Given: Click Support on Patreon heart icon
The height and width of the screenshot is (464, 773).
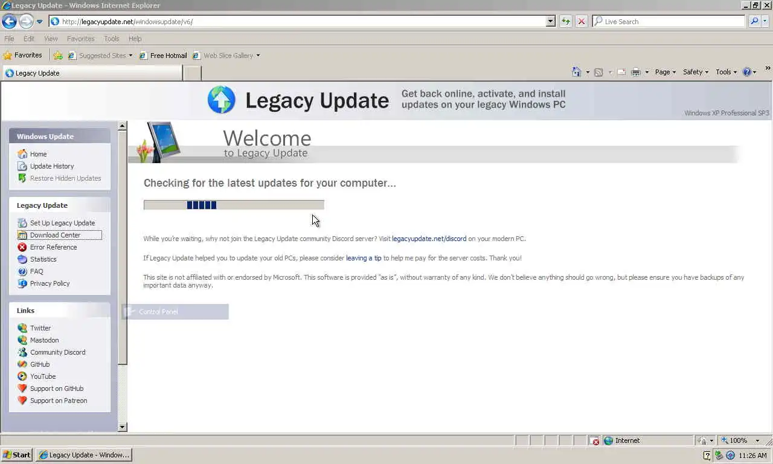Looking at the screenshot, I should (x=22, y=401).
